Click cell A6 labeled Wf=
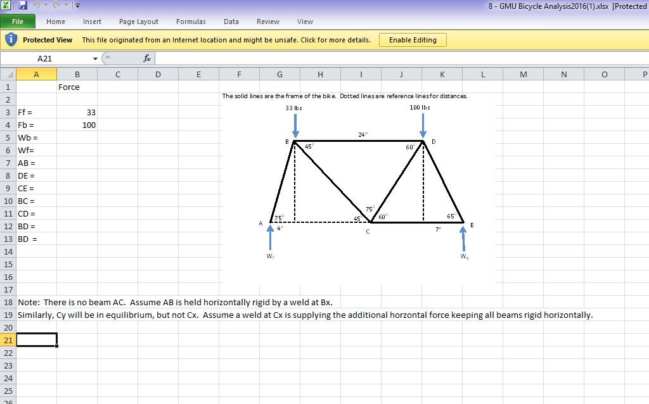This screenshot has width=649, height=404. coord(36,151)
